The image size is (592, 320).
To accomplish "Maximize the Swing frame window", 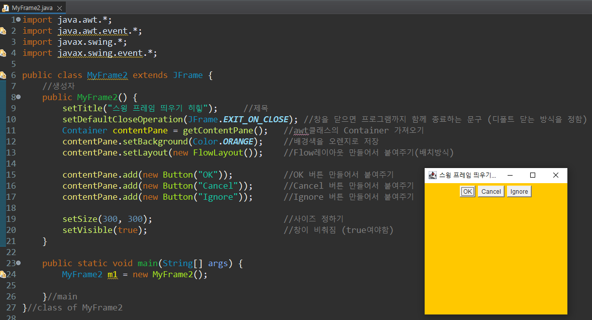I will [533, 175].
